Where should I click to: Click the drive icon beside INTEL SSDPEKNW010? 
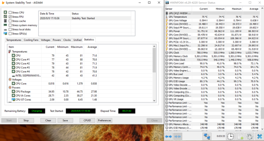(13, 76)
